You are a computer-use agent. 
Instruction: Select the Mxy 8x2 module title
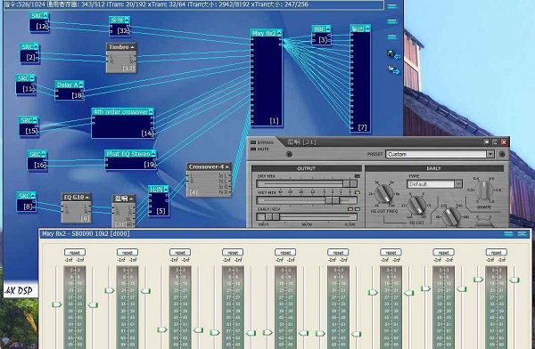[x=264, y=33]
